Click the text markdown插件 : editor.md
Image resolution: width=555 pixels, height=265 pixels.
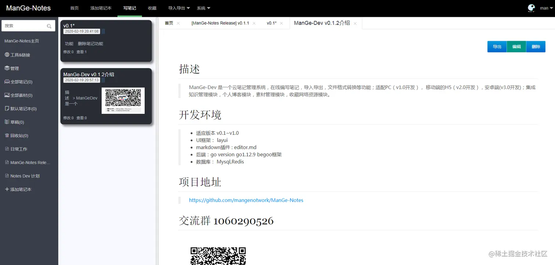226,148
